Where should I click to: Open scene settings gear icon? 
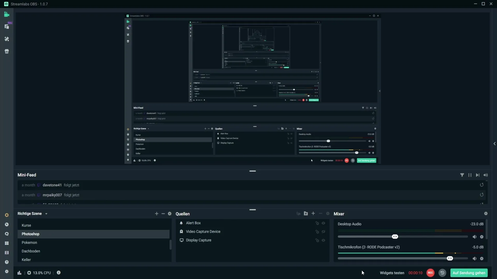pos(170,214)
